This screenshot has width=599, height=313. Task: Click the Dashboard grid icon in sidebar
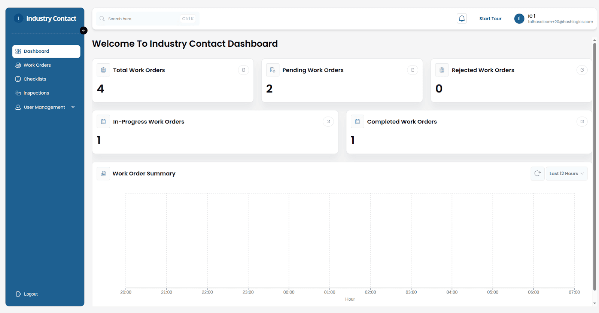(18, 51)
